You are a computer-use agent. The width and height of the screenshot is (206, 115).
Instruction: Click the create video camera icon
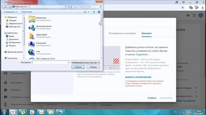pos(188,15)
